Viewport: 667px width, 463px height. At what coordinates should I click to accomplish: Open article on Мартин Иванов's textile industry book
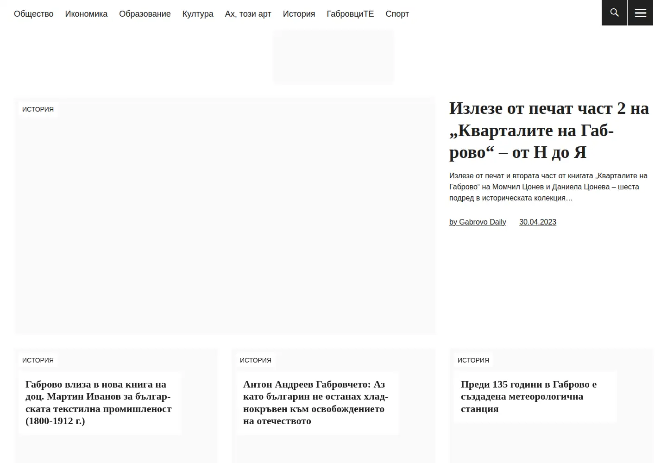(x=99, y=402)
